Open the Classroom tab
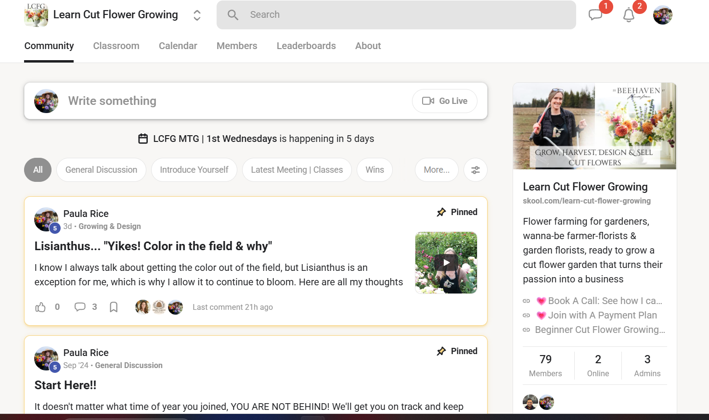This screenshot has width=709, height=420. pyautogui.click(x=116, y=46)
